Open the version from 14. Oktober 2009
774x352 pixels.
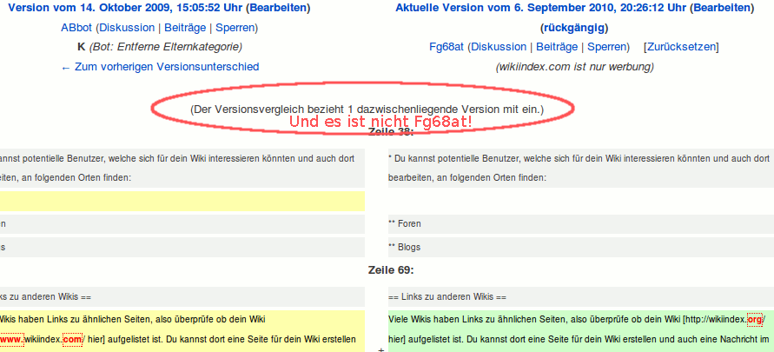pyautogui.click(x=125, y=8)
